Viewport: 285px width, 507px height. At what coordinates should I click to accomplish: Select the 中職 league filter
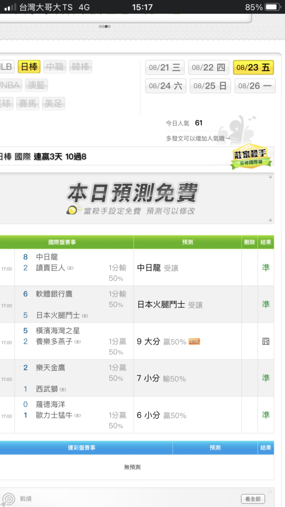click(x=55, y=67)
